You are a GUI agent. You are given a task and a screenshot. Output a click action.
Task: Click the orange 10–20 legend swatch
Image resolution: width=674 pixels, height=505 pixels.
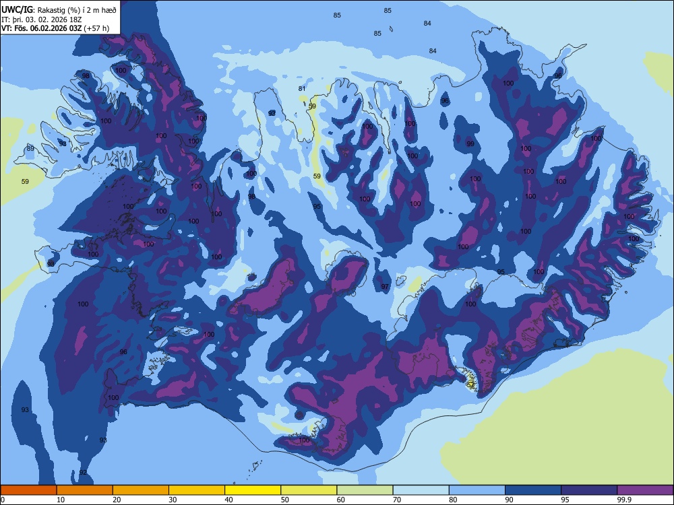coord(85,490)
